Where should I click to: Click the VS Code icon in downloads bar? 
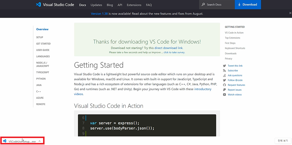click(x=5, y=141)
